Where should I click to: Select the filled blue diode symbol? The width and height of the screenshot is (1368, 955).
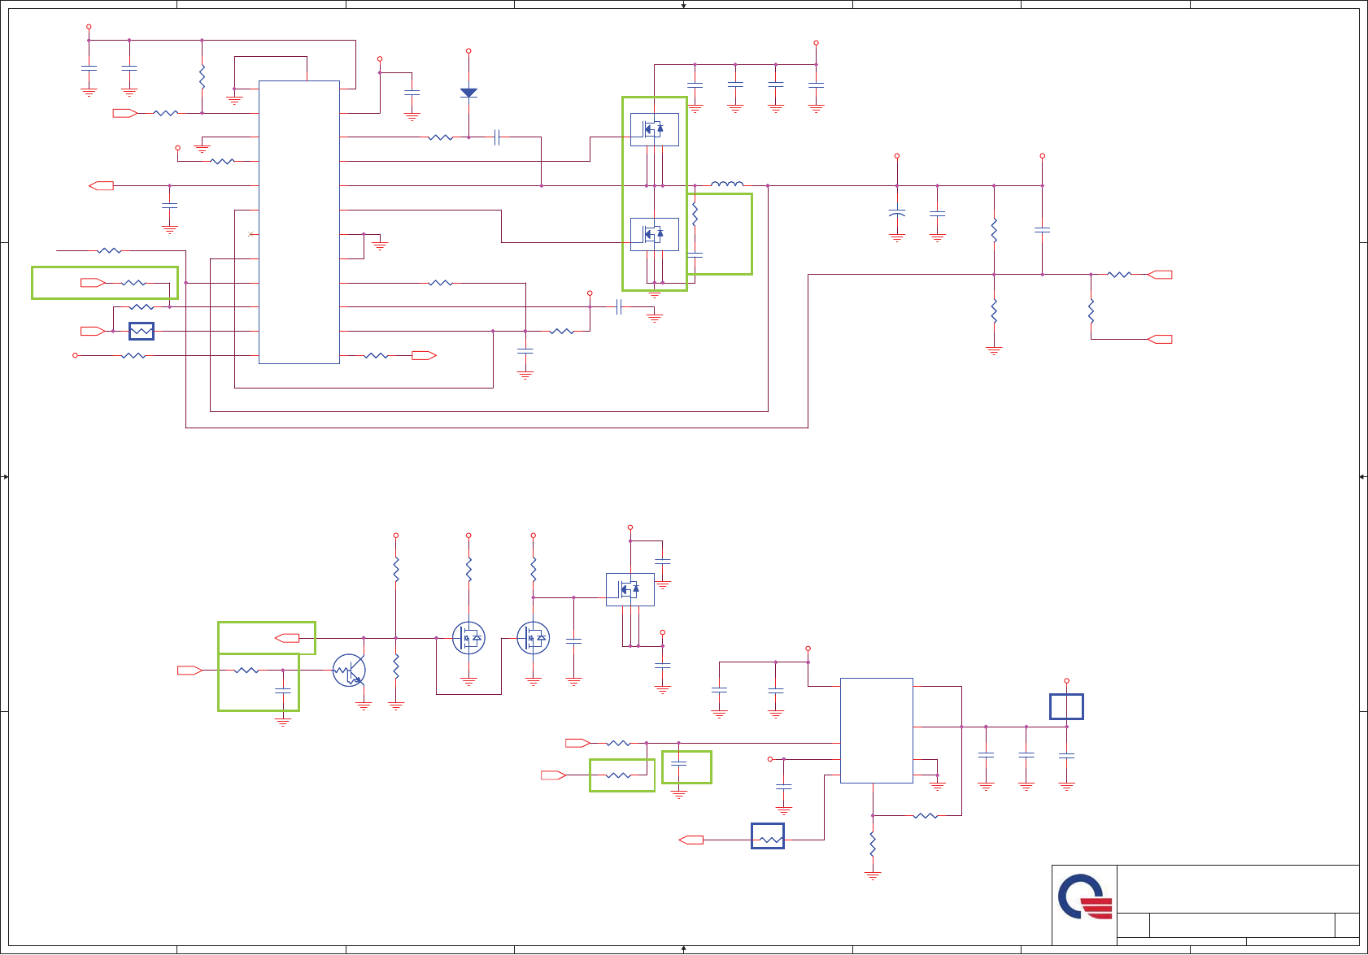click(468, 93)
